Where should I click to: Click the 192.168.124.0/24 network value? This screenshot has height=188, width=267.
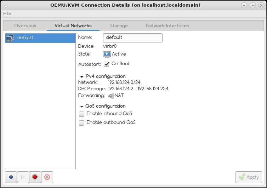point(124,82)
